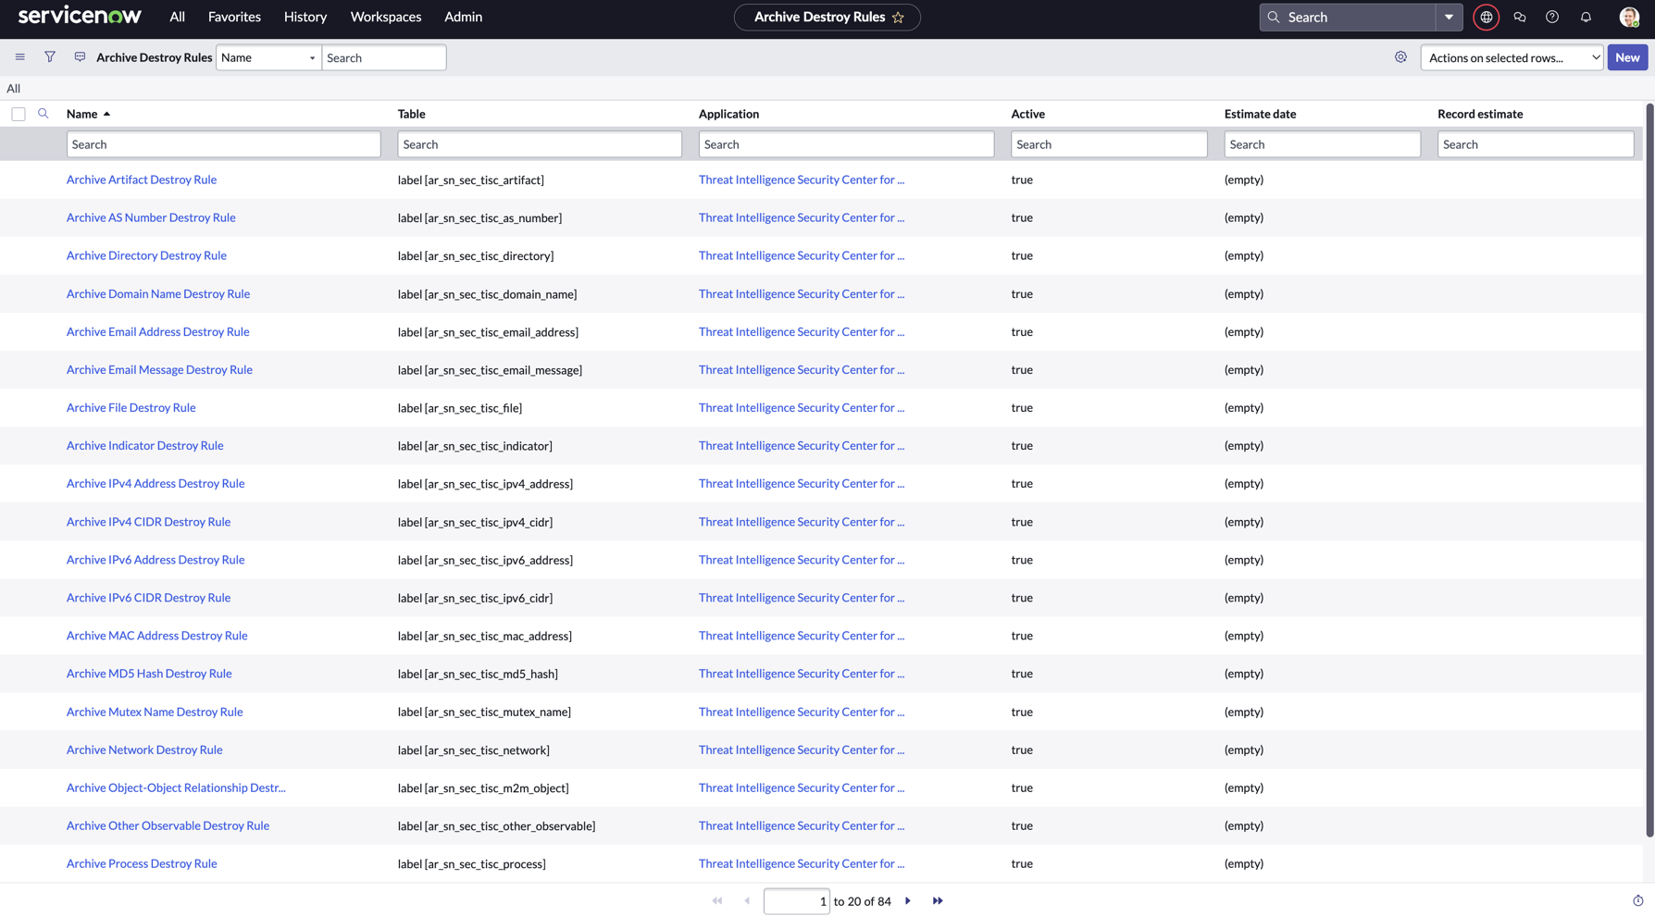Focus the list search box beside Name
This screenshot has height=917, width=1655.
pyautogui.click(x=384, y=57)
